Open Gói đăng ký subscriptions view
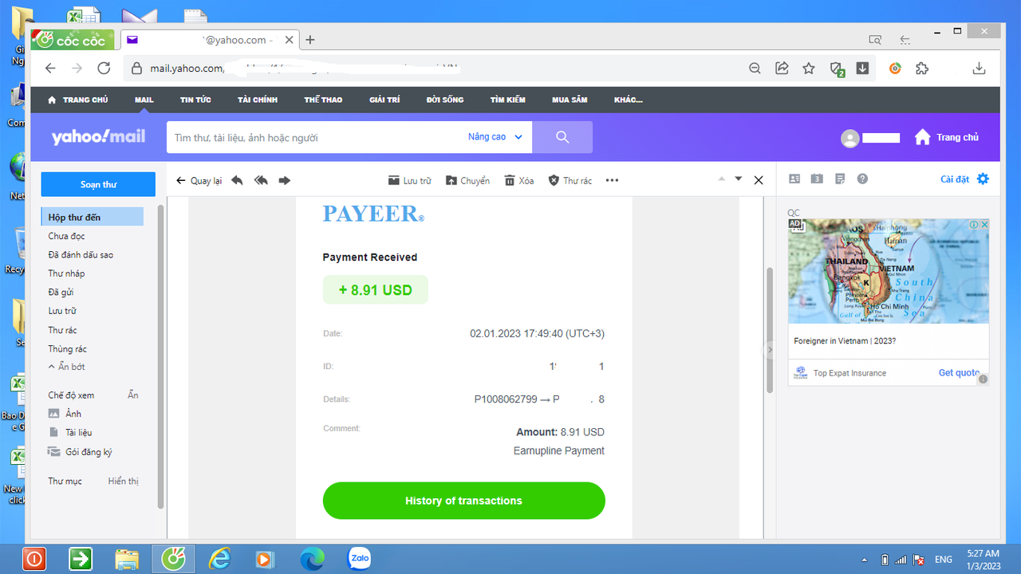The height and width of the screenshot is (574, 1021). [x=80, y=452]
